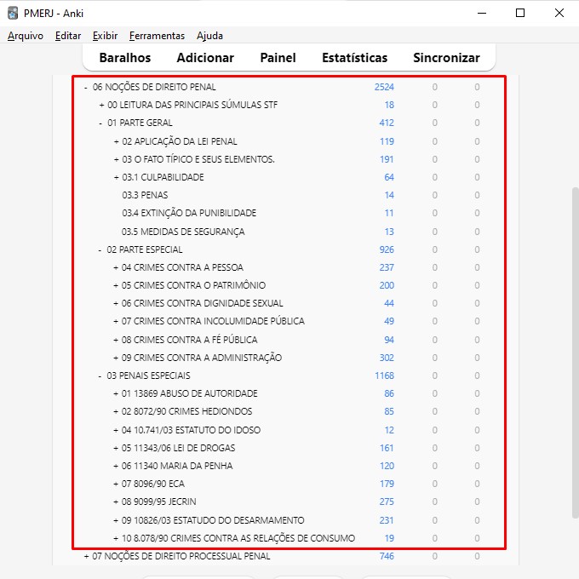Expand 04 10.741/03 ESTATUTO DO IDOSO
The height and width of the screenshot is (579, 579).
[x=116, y=431]
